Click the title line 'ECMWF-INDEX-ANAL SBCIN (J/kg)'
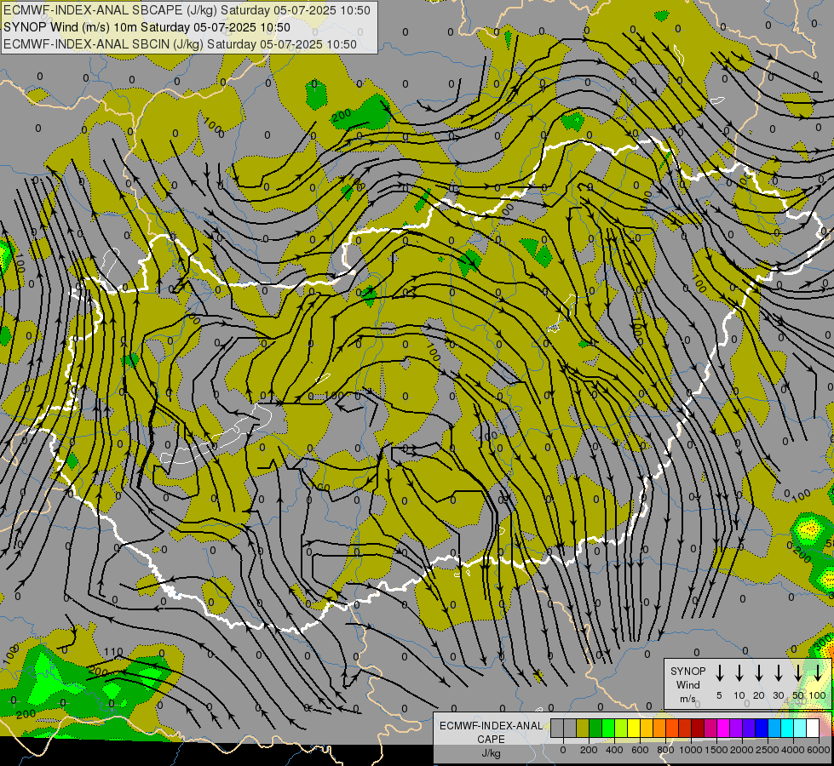 tap(104, 44)
